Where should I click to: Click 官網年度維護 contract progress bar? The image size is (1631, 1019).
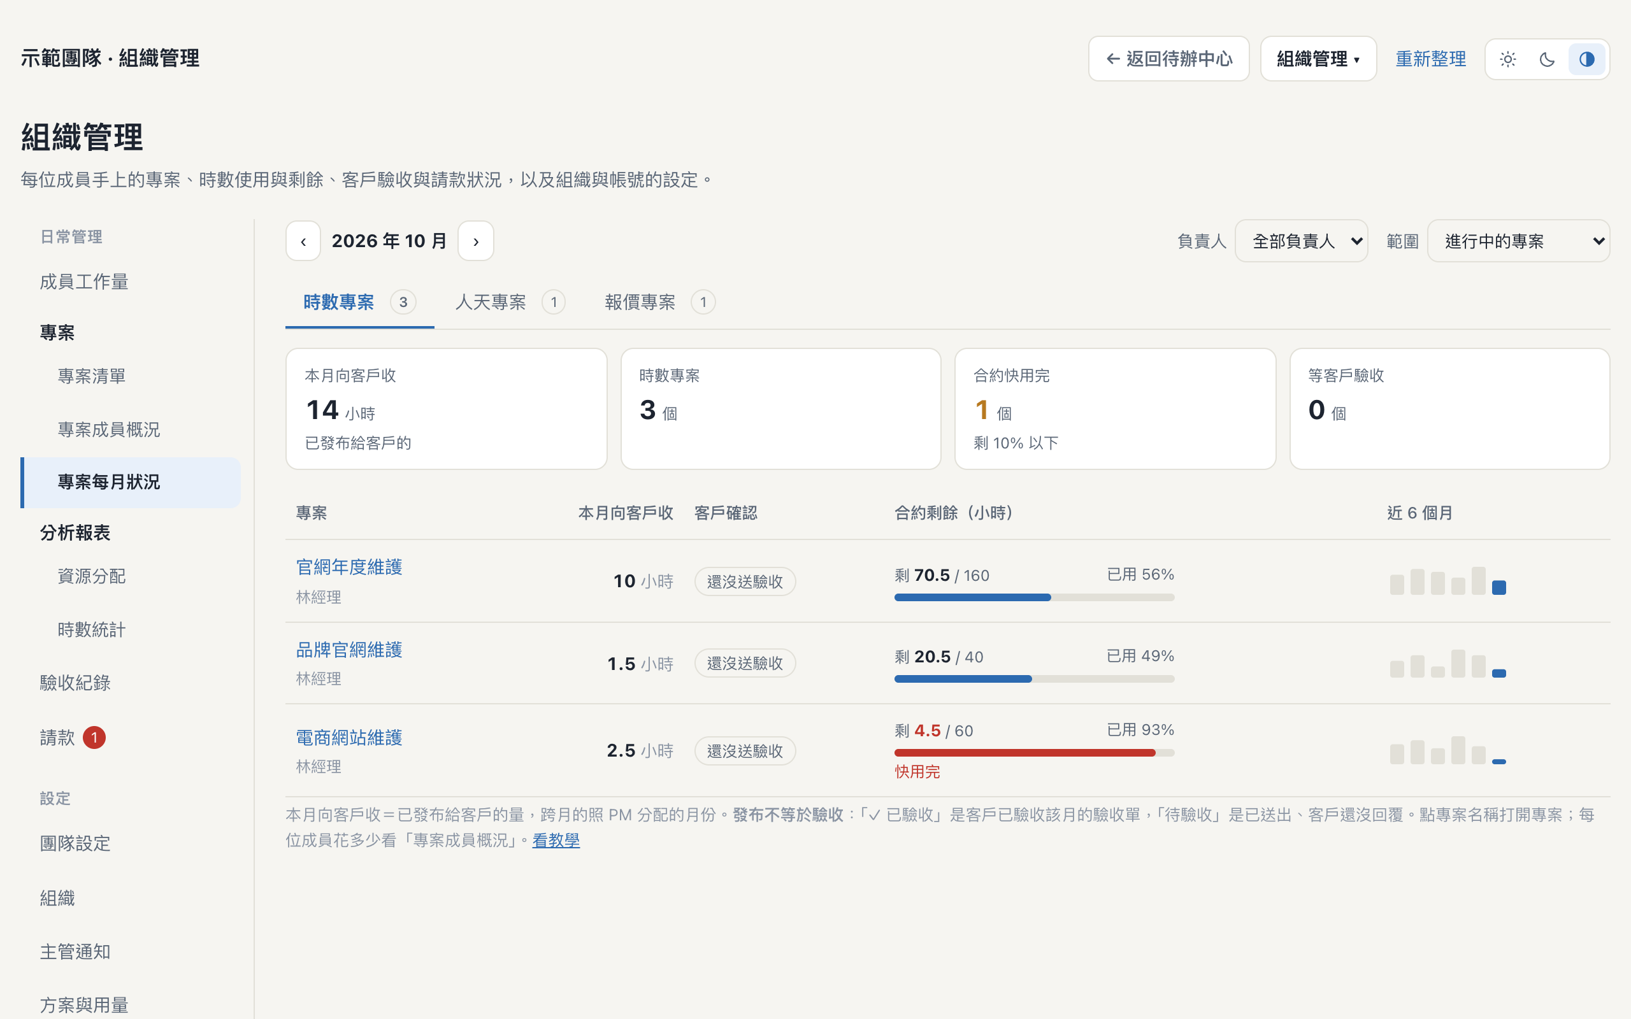click(x=1034, y=597)
